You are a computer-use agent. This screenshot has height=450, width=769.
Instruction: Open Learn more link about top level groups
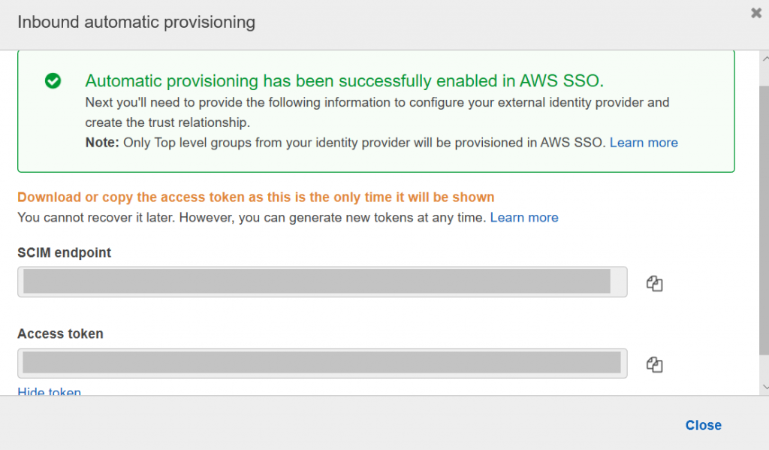[644, 143]
